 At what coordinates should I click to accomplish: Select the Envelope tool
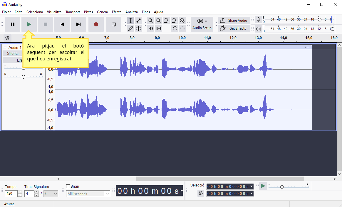(x=138, y=21)
